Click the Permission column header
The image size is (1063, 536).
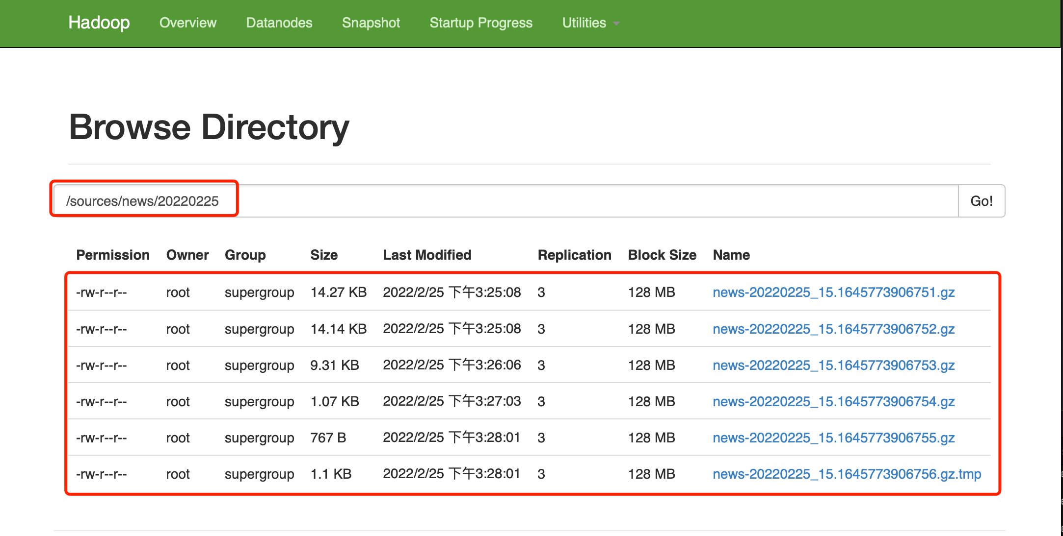pos(113,255)
